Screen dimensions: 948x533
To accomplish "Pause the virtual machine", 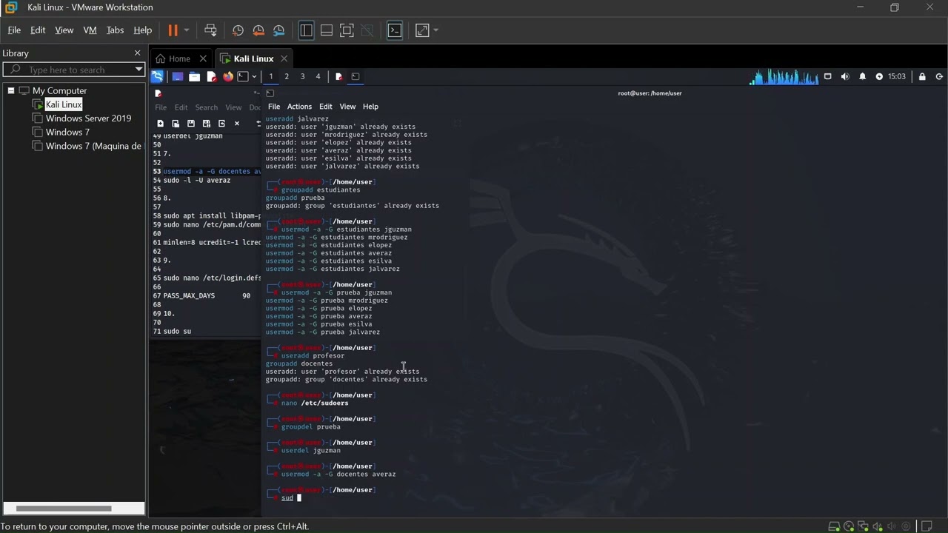I will click(173, 30).
